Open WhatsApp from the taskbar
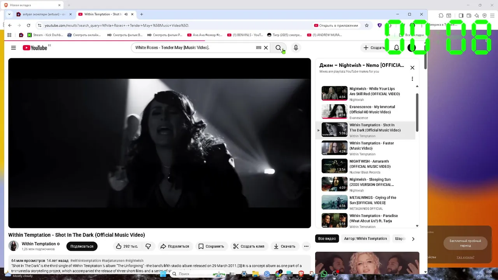498x280 pixels. tap(324, 274)
